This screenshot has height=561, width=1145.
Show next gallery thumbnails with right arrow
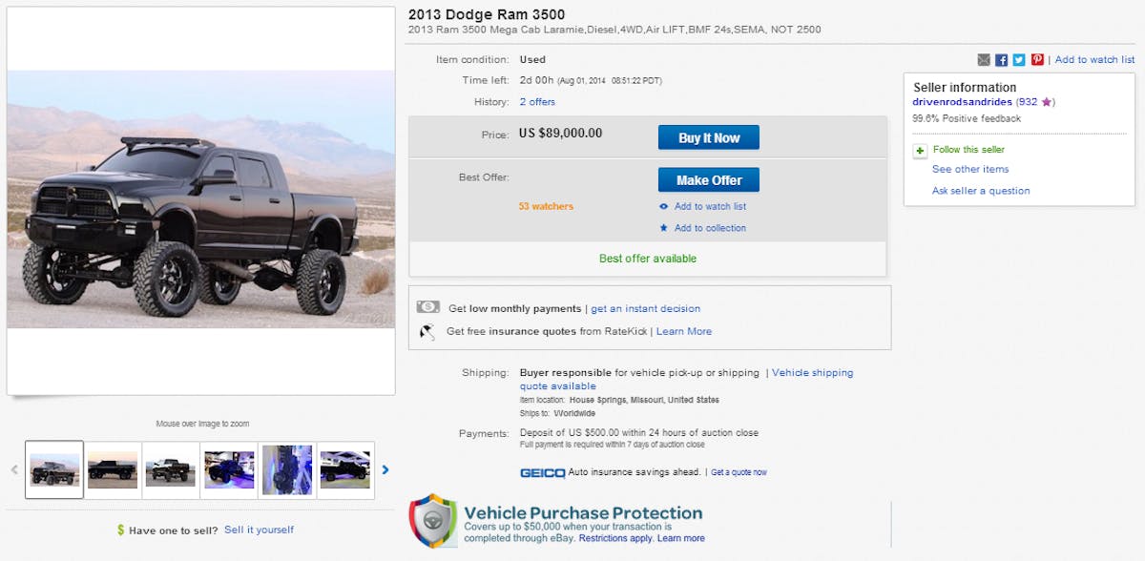click(x=385, y=469)
